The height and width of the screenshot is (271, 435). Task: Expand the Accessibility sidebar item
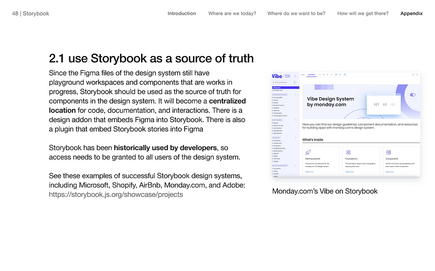pyautogui.click(x=278, y=97)
